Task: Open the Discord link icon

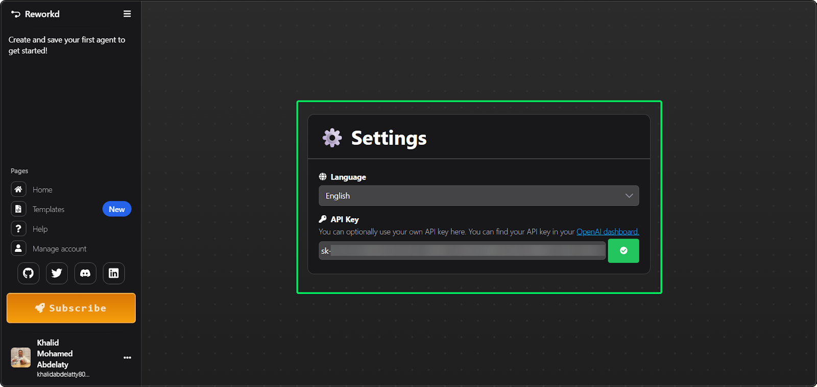Action: [x=85, y=273]
